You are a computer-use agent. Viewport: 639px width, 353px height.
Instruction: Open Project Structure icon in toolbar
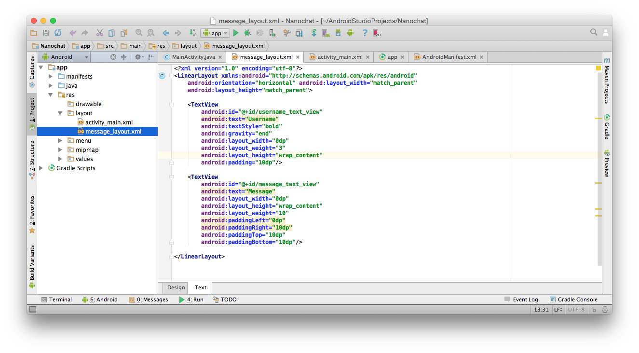pyautogui.click(x=299, y=33)
